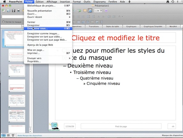
Task: Click the red title placeholder text
Action: 116,38
